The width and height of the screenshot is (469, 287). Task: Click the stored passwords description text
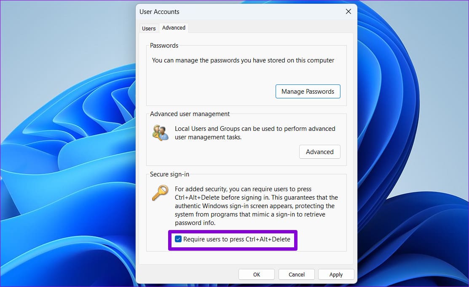[243, 60]
